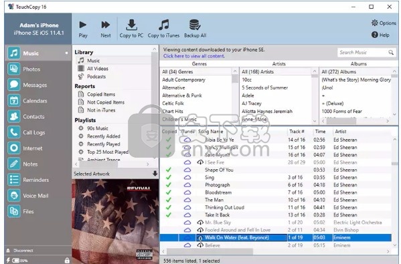This screenshot has width=401, height=264.
Task: Open Help
Action: [380, 35]
